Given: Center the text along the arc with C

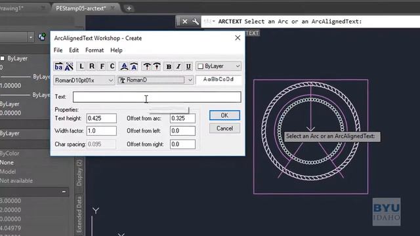Looking at the screenshot, I should [x=112, y=66].
